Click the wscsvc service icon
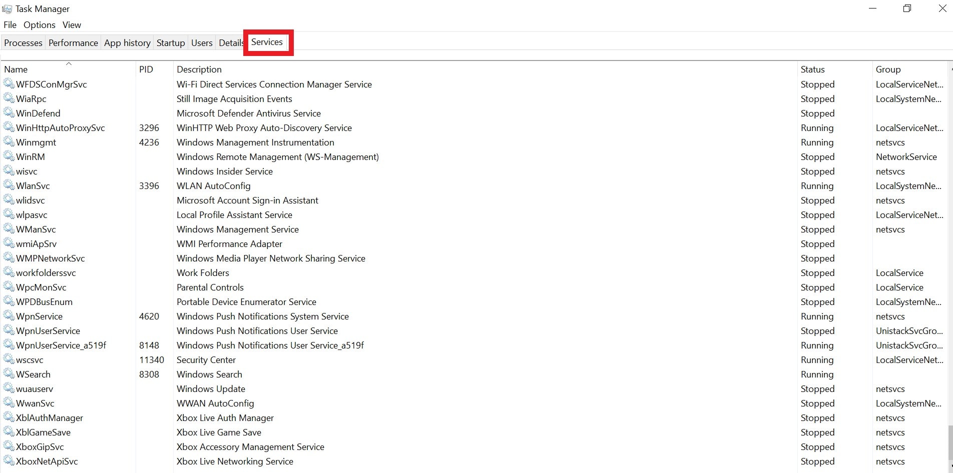This screenshot has width=953, height=473. [9, 359]
